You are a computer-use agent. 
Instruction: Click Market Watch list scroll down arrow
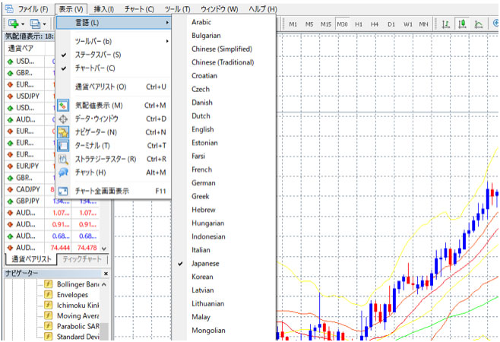pos(104,249)
